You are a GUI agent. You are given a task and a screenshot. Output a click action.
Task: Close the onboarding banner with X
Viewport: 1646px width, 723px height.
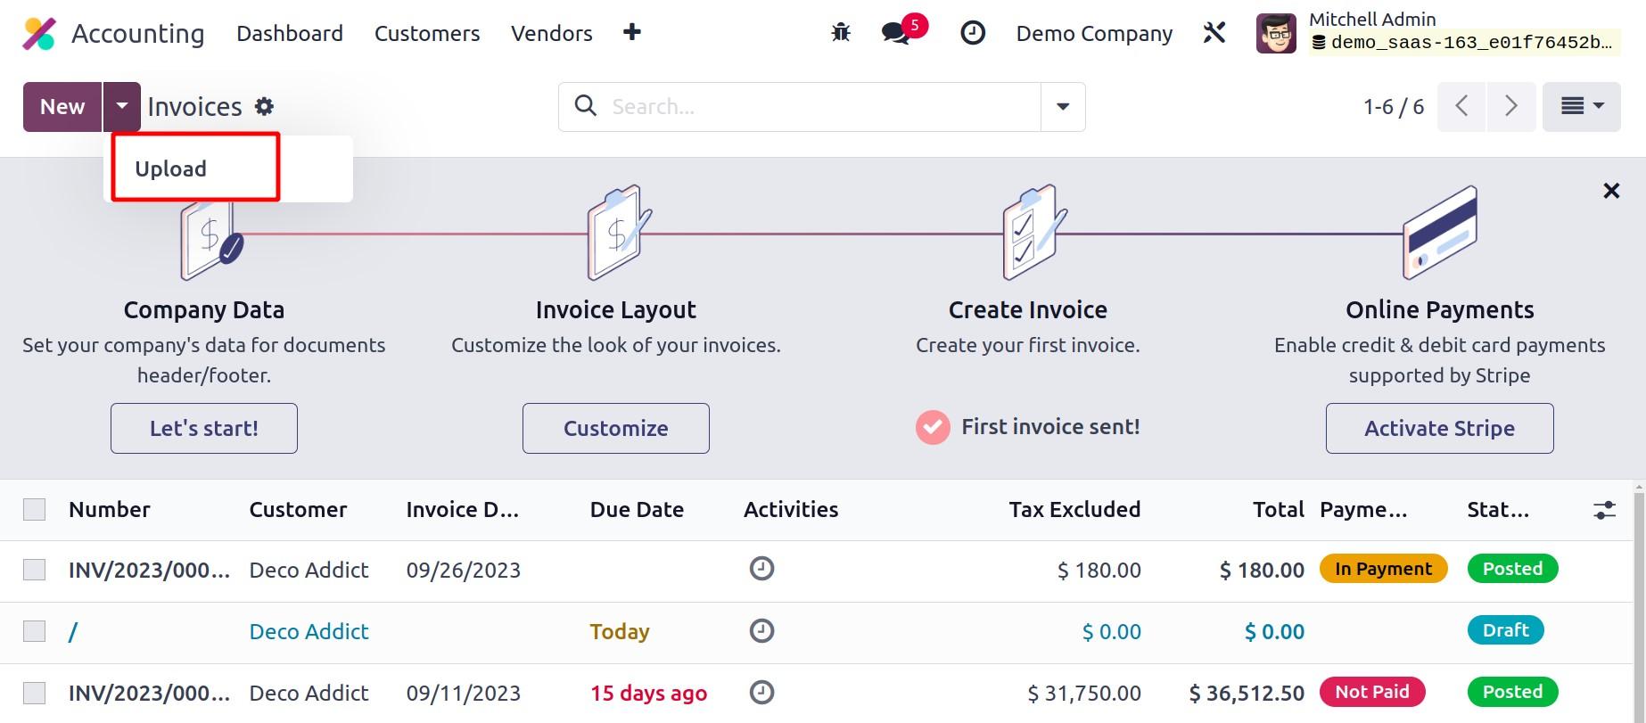pyautogui.click(x=1610, y=191)
